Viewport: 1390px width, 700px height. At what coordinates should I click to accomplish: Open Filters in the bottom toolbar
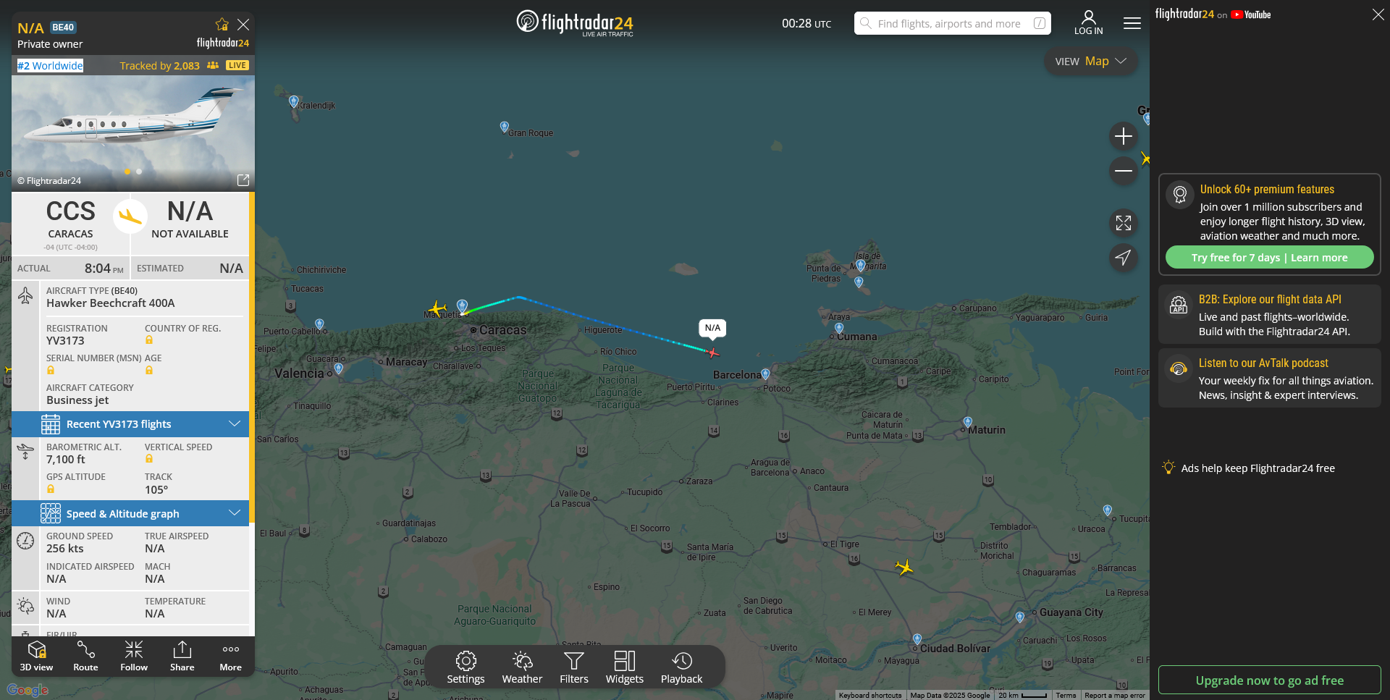coord(573,667)
